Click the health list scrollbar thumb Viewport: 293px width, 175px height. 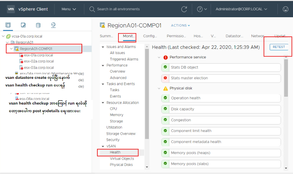tap(286, 78)
